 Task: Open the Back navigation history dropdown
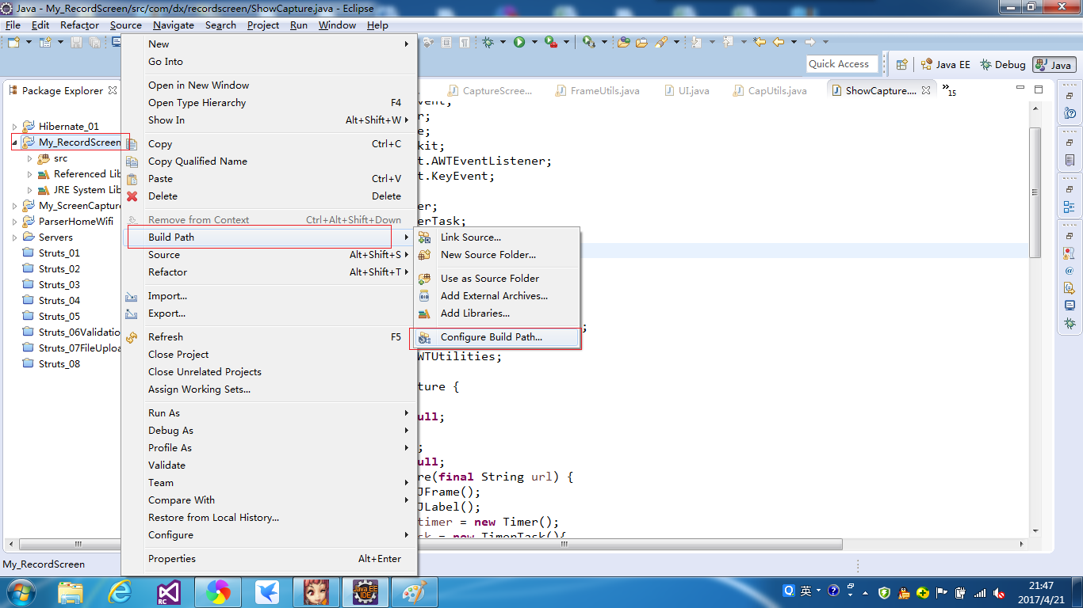tap(794, 42)
